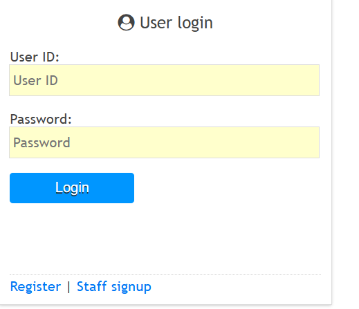Focus the Password input field
This screenshot has width=359, height=309.
(164, 142)
